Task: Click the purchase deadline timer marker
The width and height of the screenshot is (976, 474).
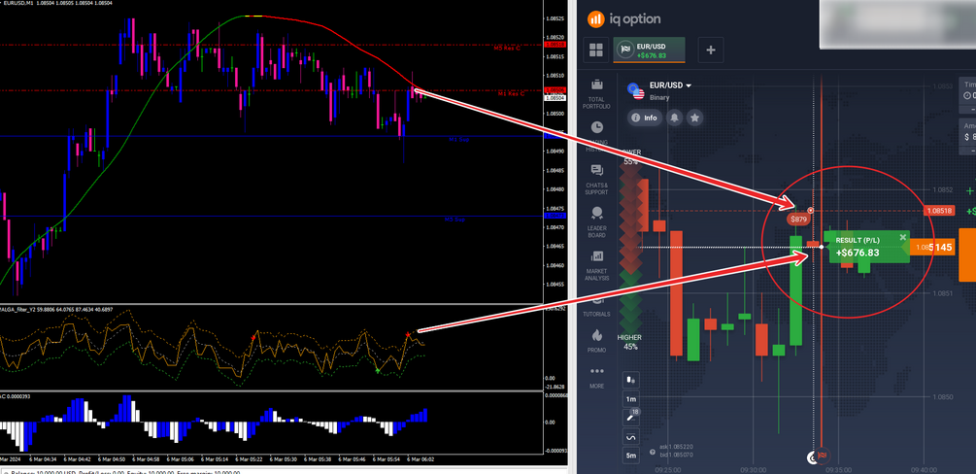Action: tap(812, 457)
